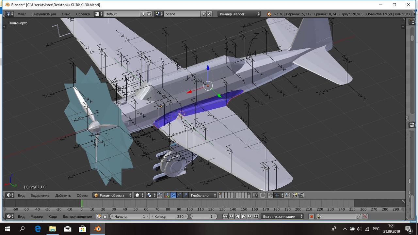Open the Добавить menu in 3D header
Screen dimensions: 418x235
tap(63, 196)
